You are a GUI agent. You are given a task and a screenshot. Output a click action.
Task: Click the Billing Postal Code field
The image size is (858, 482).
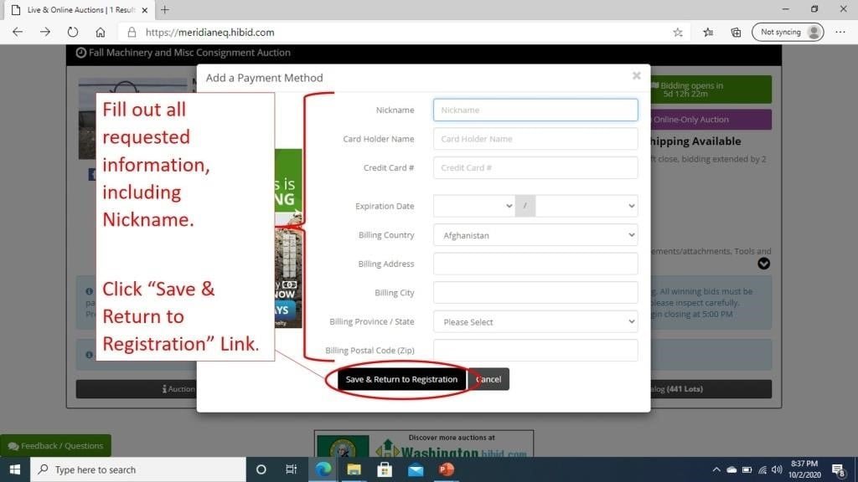pos(535,351)
